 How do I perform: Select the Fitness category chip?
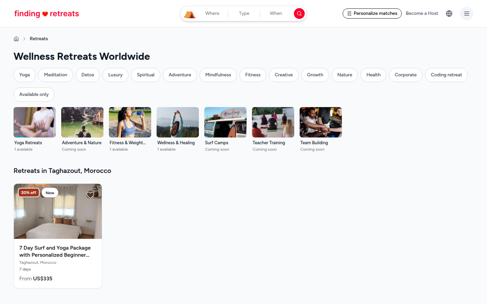pos(253,75)
